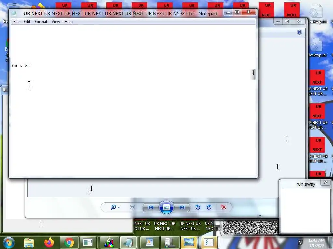Play slide show in Photo Viewer
This screenshot has height=249, width=333.
(166, 207)
